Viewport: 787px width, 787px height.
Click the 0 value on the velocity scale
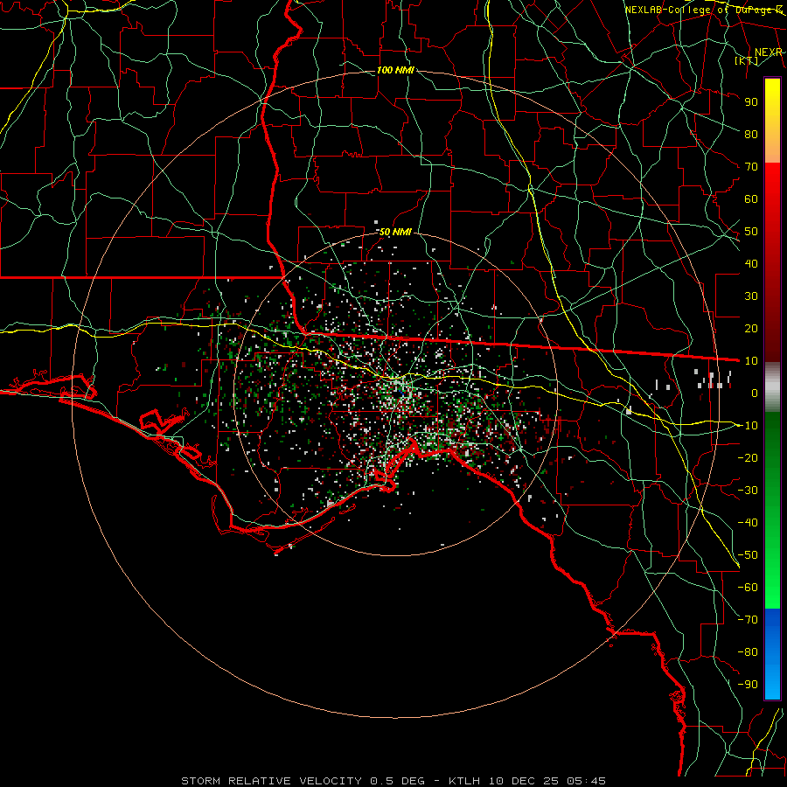coord(755,393)
